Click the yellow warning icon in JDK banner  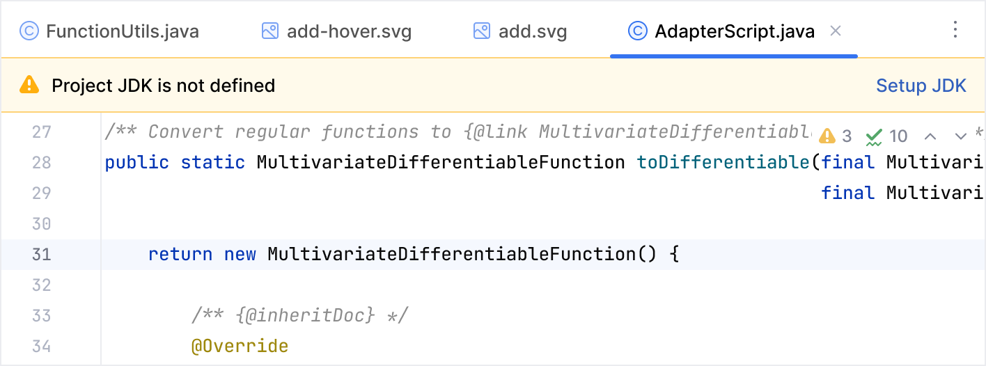pos(29,86)
